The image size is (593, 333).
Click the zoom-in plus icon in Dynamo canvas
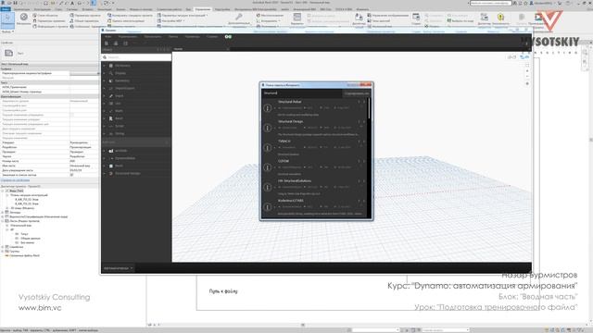tap(527, 71)
